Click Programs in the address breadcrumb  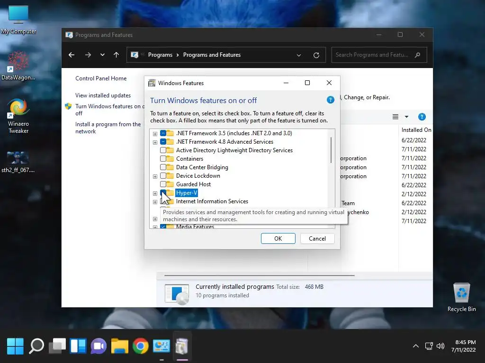click(x=160, y=55)
